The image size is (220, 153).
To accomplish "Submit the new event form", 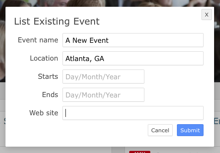I will coord(190,130).
